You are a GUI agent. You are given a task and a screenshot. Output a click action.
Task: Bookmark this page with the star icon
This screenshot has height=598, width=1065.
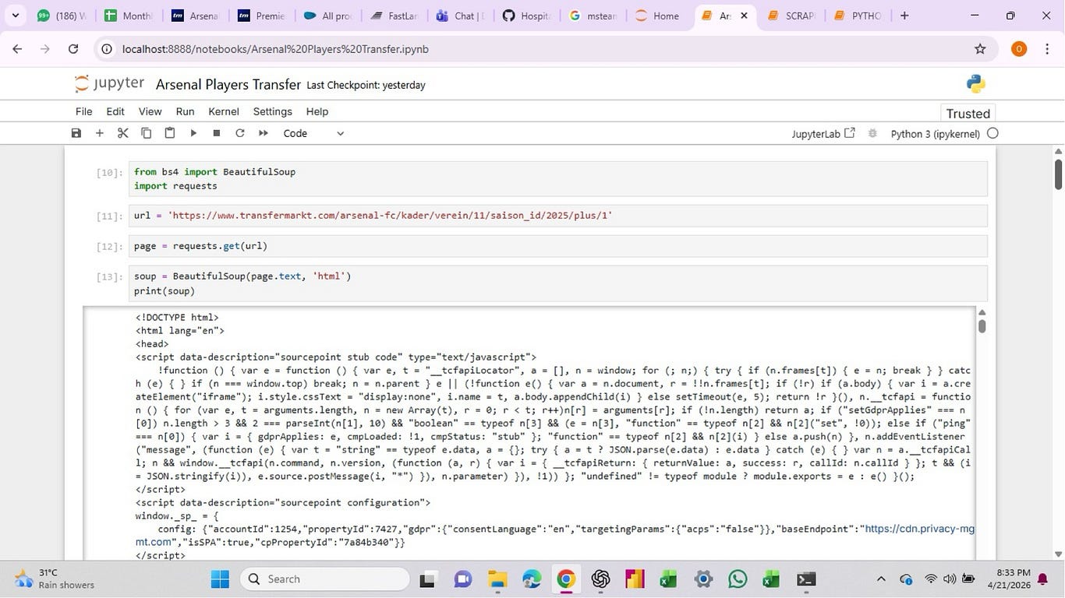point(980,49)
